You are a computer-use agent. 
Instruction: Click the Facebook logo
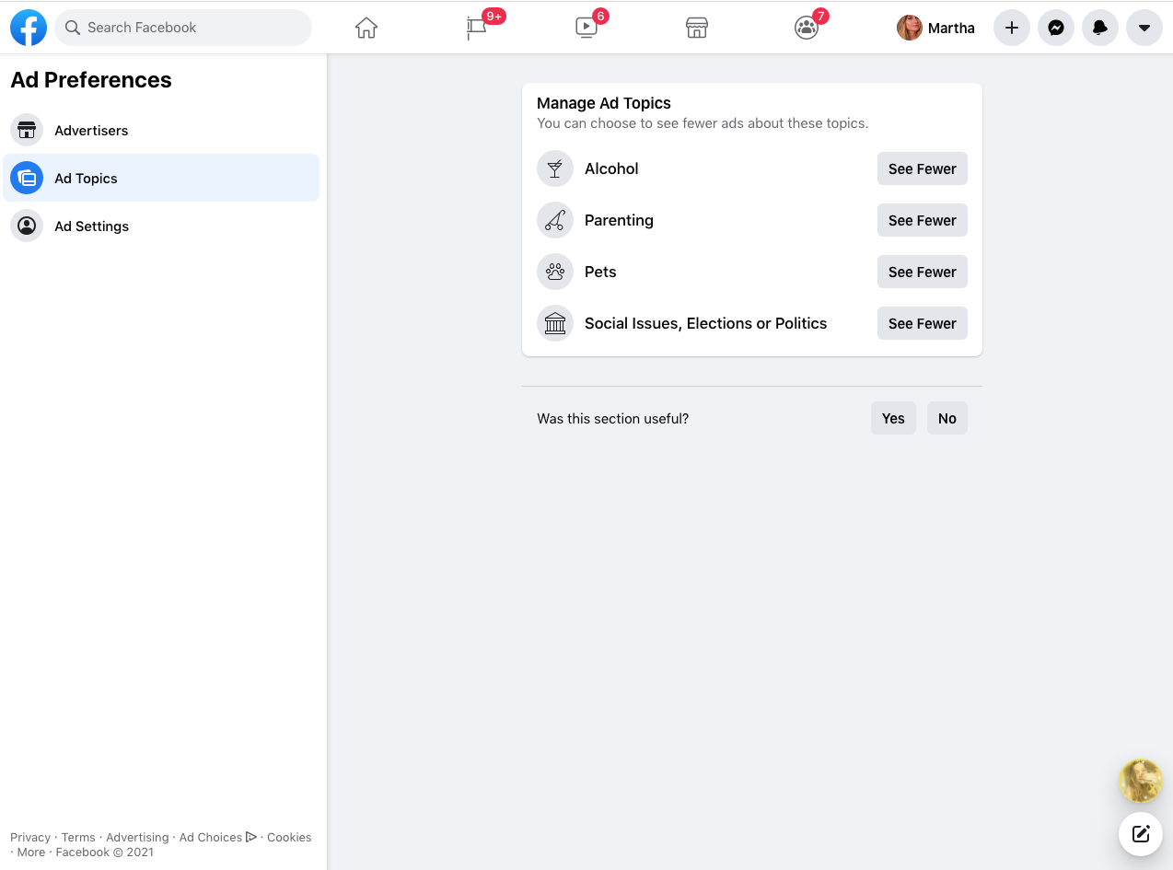click(x=29, y=28)
